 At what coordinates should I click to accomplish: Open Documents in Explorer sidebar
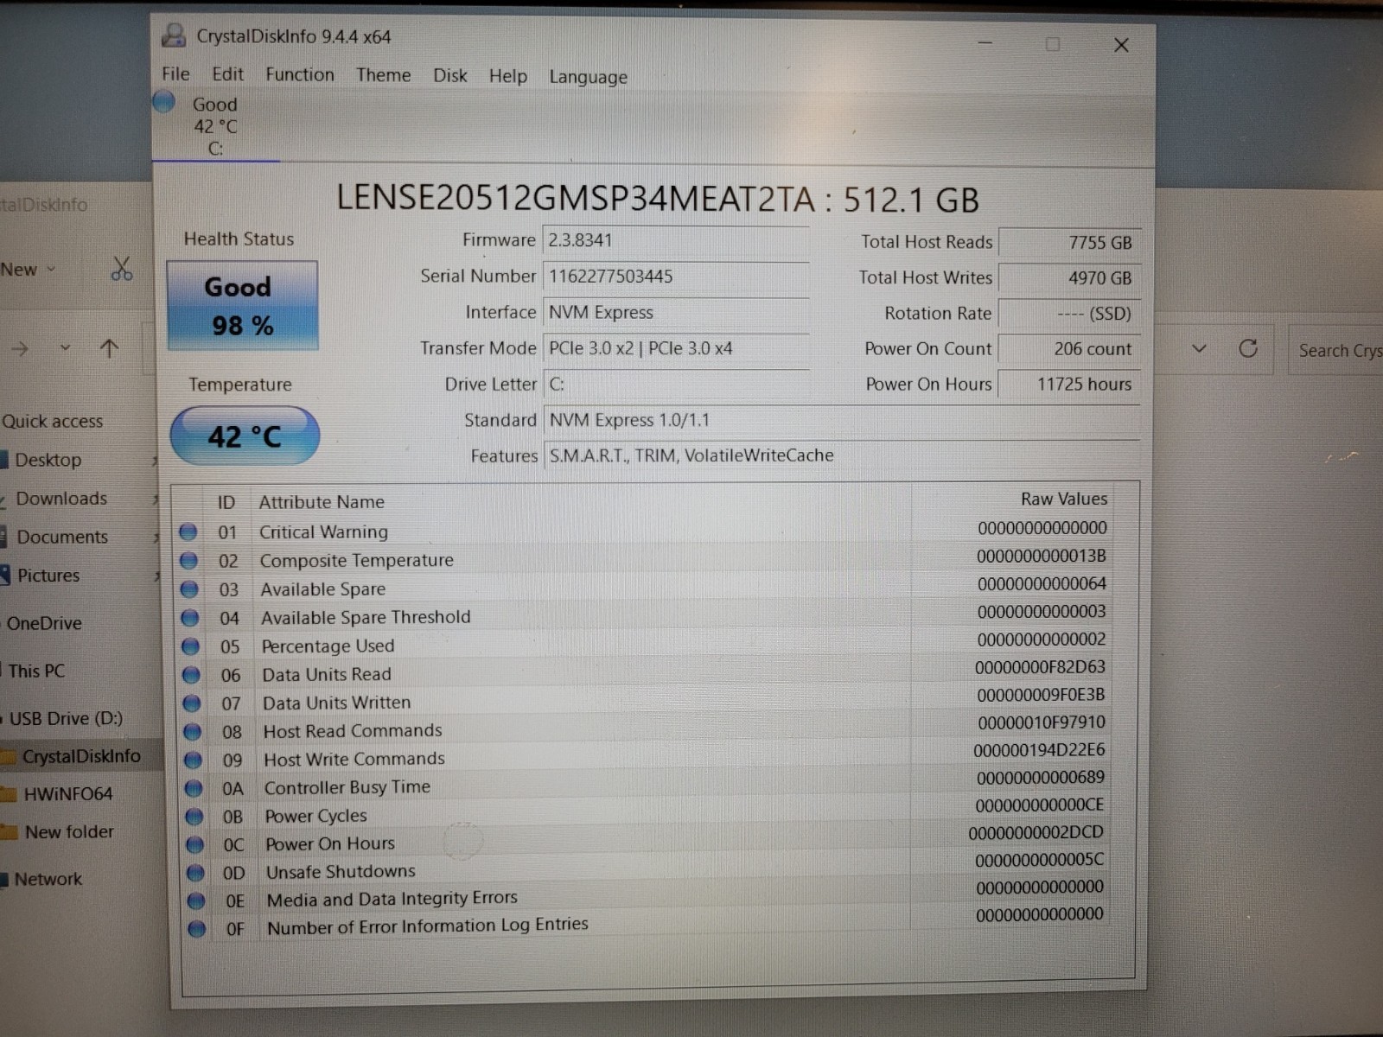[62, 537]
